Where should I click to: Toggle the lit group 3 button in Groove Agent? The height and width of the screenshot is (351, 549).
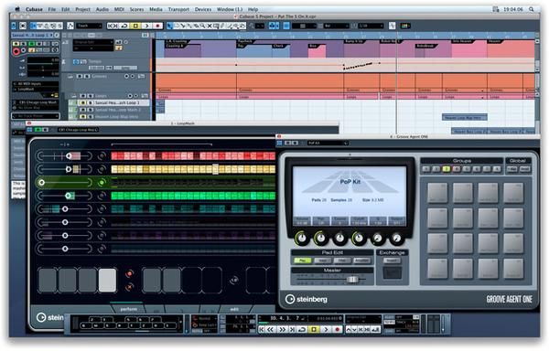[447, 169]
